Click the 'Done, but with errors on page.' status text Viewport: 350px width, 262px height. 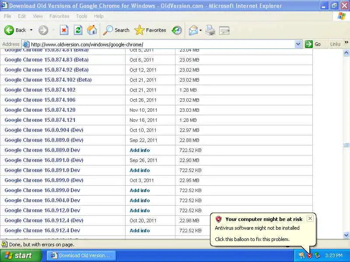pyautogui.click(x=42, y=245)
